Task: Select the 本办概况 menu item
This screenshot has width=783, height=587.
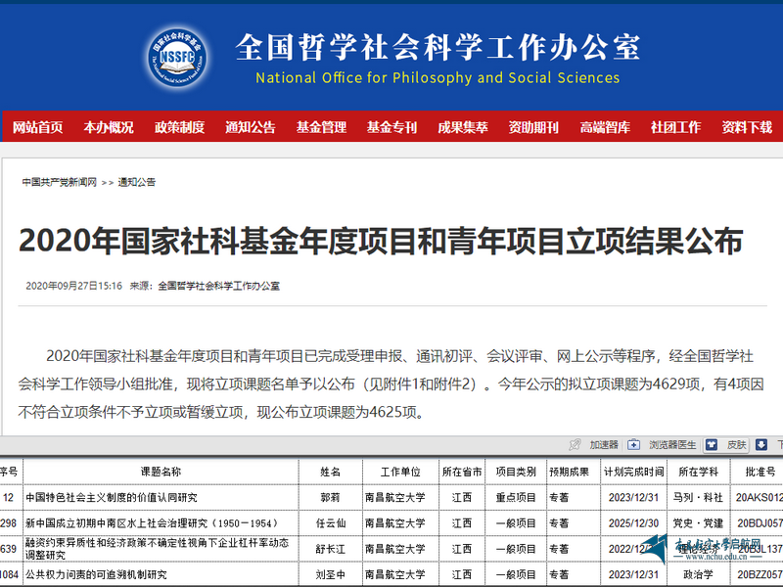Action: [x=111, y=127]
